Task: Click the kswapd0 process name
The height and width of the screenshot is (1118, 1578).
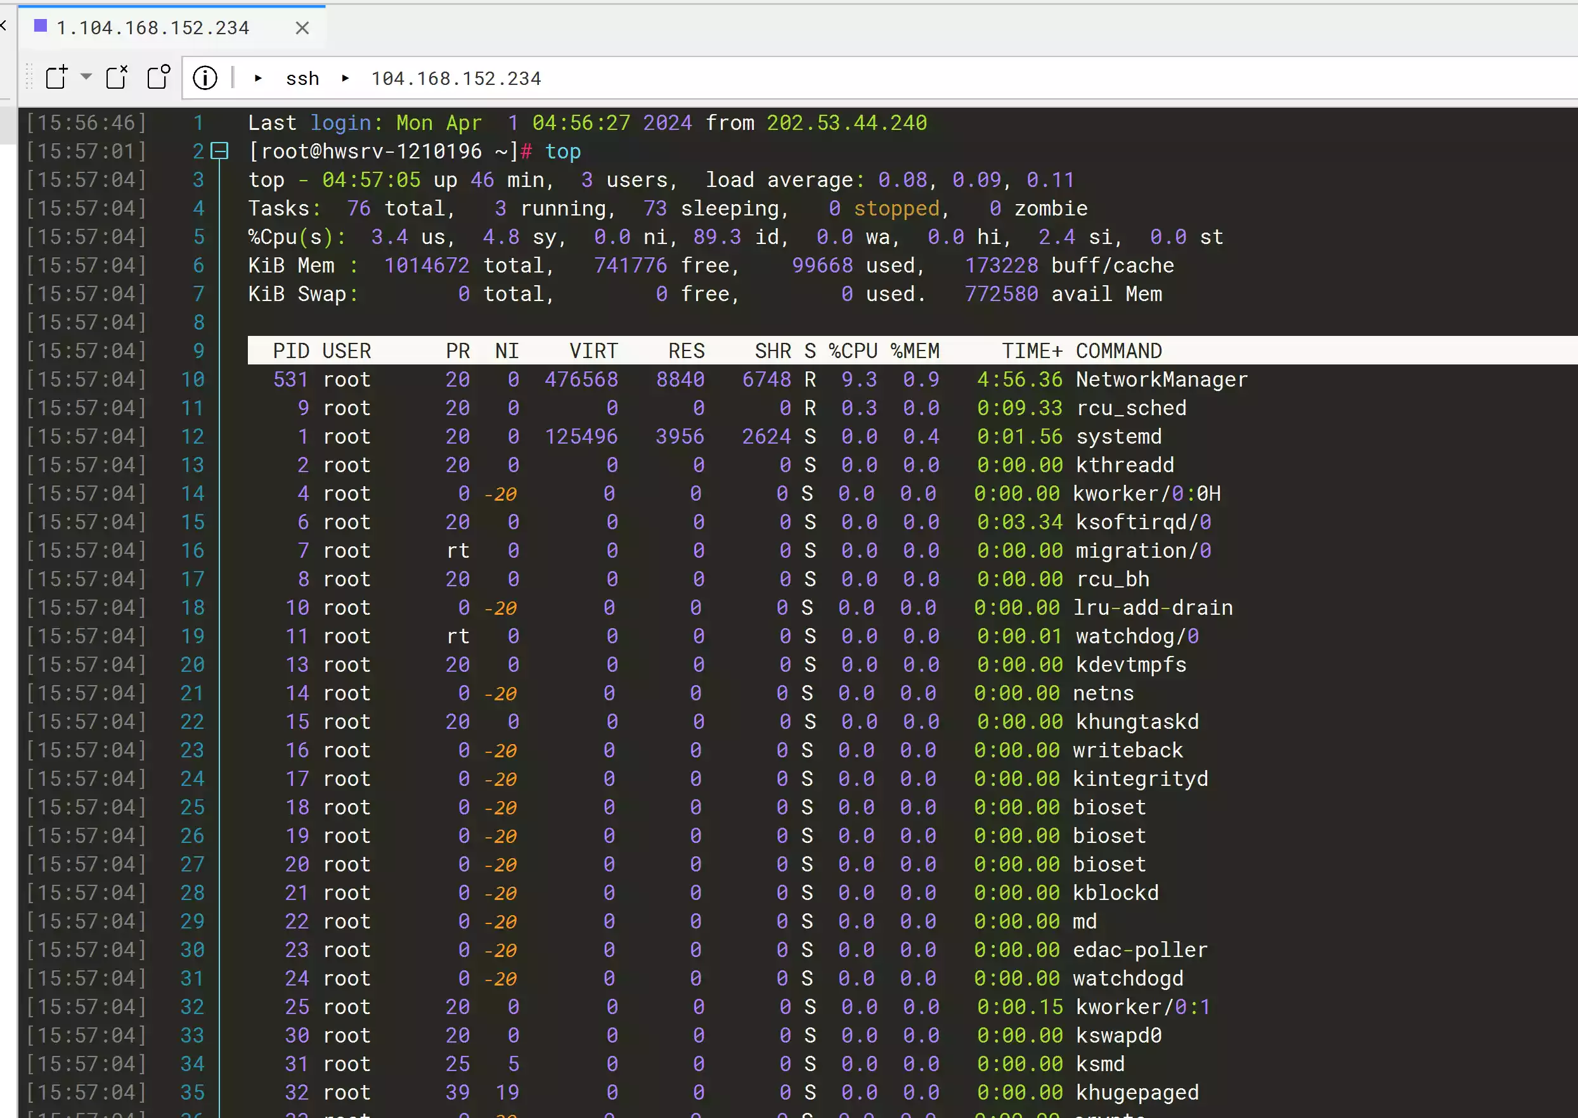Action: click(x=1119, y=1036)
